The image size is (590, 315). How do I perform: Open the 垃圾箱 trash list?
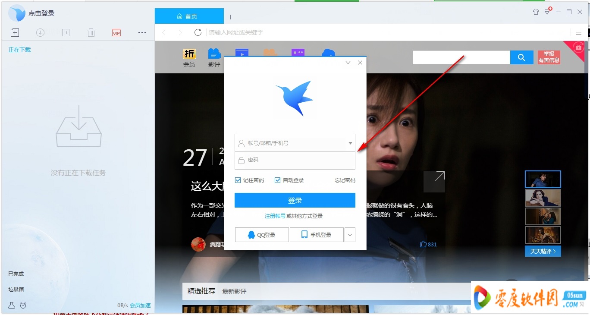16,290
